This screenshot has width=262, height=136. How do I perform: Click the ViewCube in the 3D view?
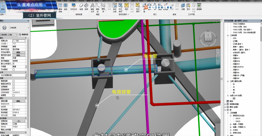pos(208,36)
